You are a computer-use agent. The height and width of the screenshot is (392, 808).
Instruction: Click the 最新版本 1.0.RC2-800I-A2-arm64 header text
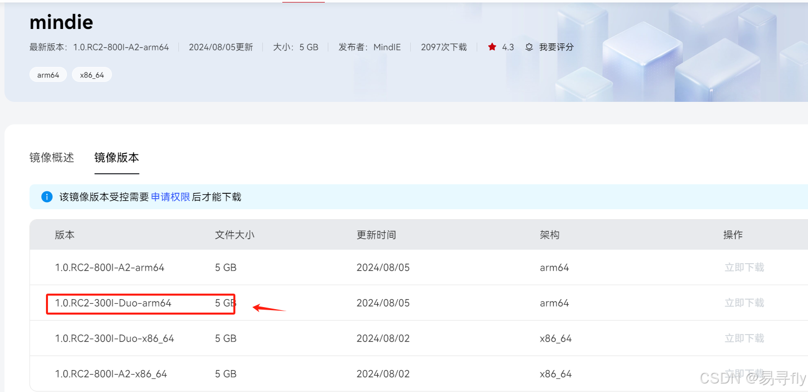(x=99, y=47)
